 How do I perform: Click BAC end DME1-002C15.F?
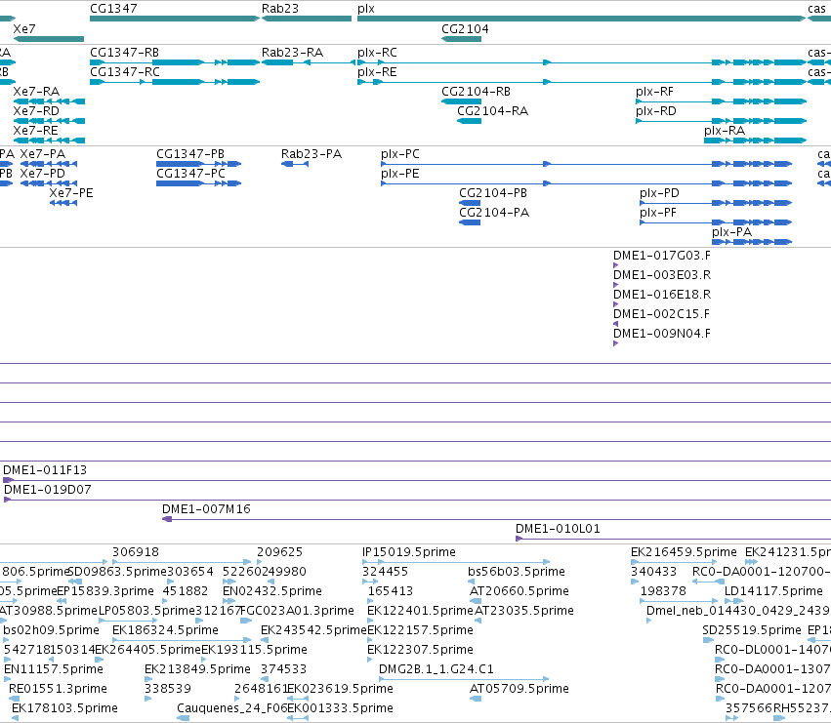[616, 324]
